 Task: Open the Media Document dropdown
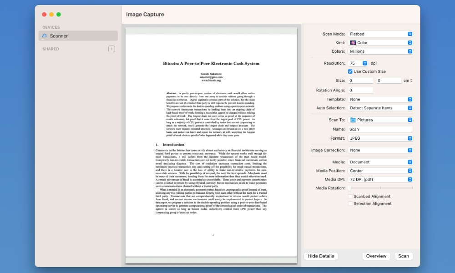click(380, 162)
